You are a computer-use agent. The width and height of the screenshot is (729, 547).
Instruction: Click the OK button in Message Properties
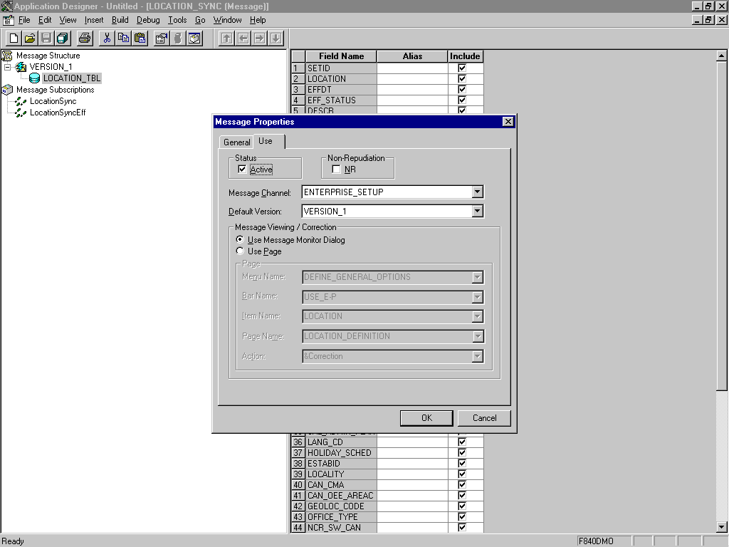pos(426,418)
